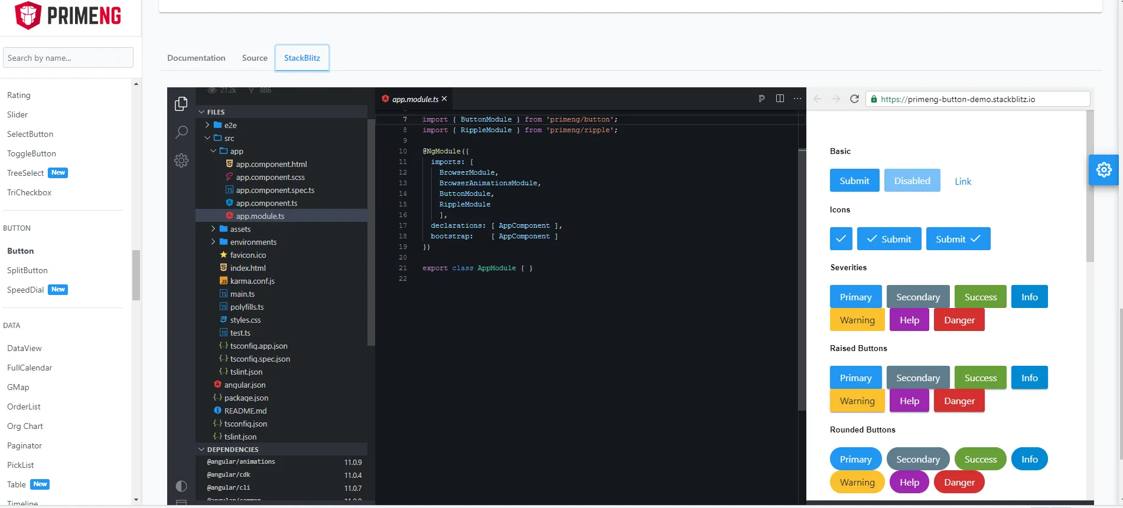Open the DataView component page
The width and height of the screenshot is (1123, 508).
pyautogui.click(x=24, y=348)
